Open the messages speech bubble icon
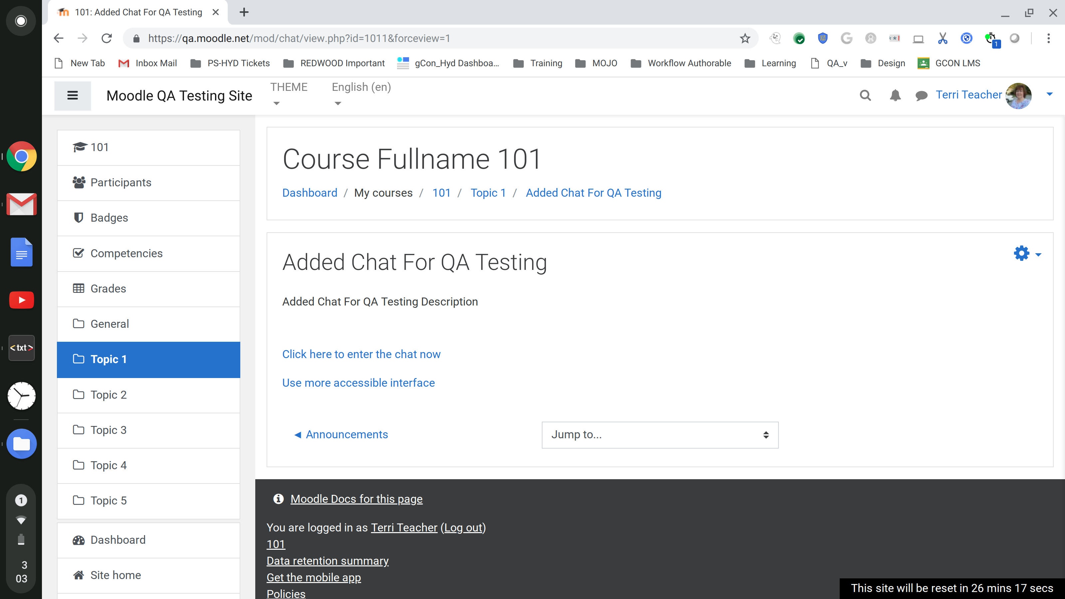The height and width of the screenshot is (599, 1065). (x=921, y=96)
